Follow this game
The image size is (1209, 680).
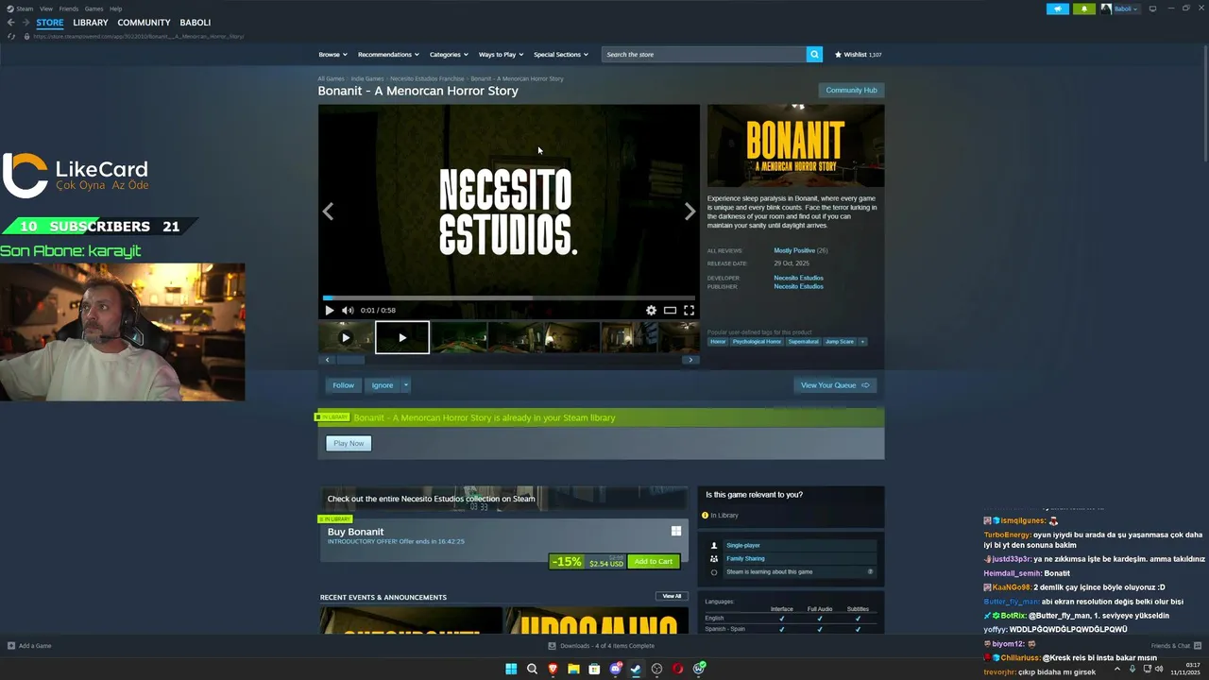tap(343, 385)
